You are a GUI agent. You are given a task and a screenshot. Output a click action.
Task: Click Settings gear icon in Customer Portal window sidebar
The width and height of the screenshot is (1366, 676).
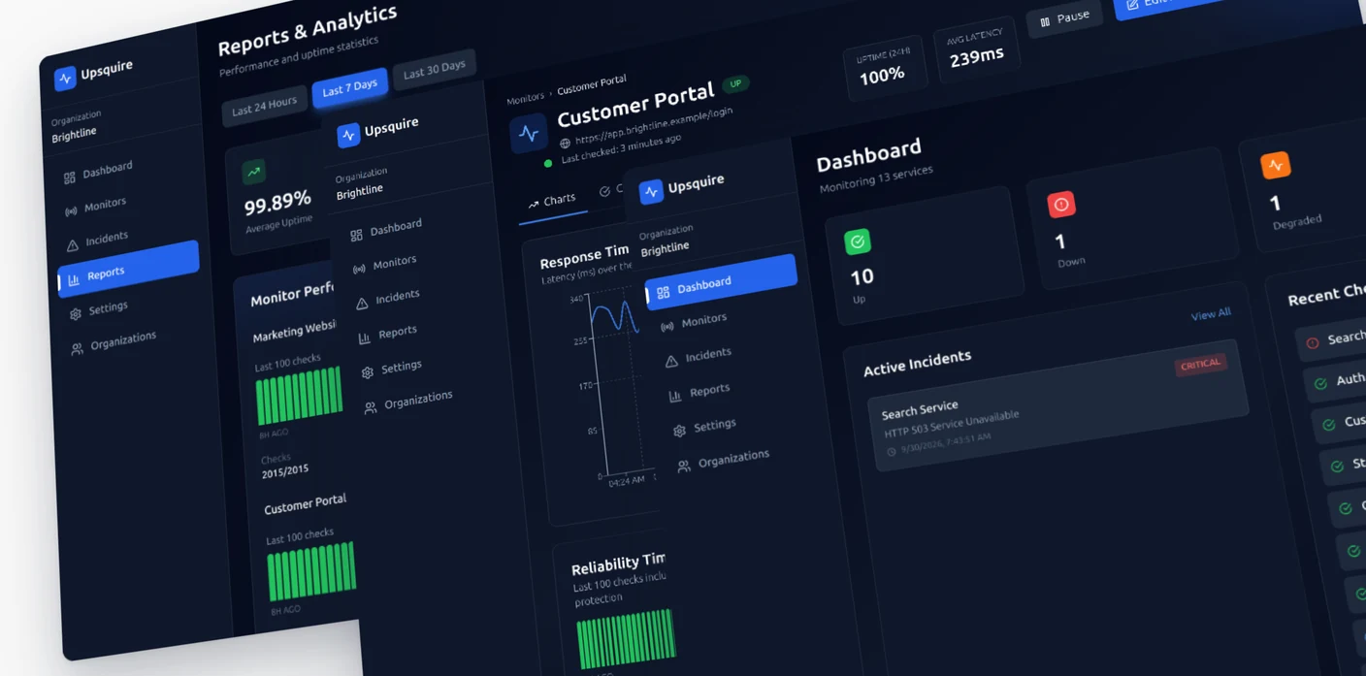pos(368,372)
